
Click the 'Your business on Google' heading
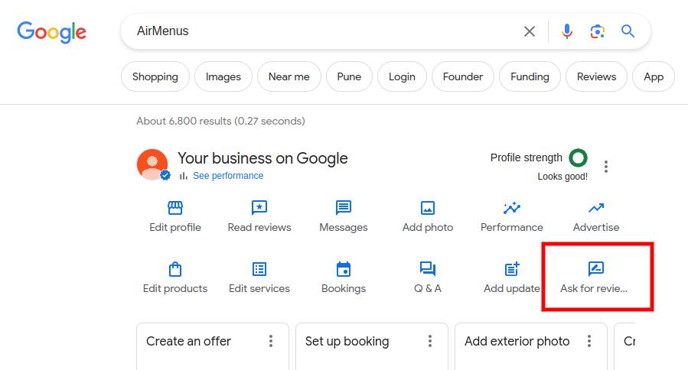[262, 158]
